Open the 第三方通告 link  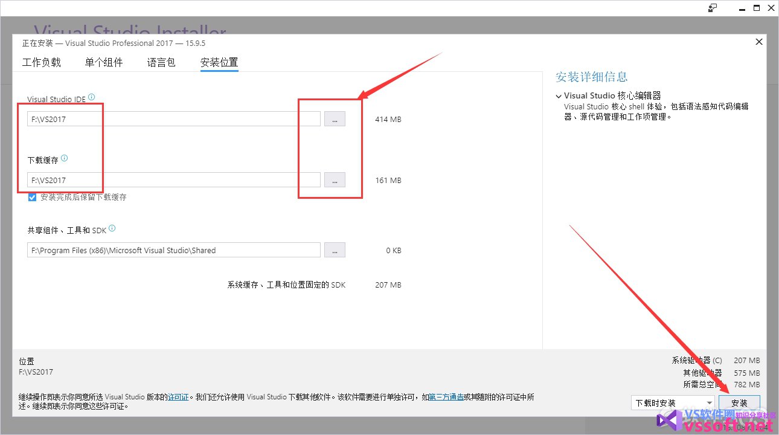(x=446, y=397)
